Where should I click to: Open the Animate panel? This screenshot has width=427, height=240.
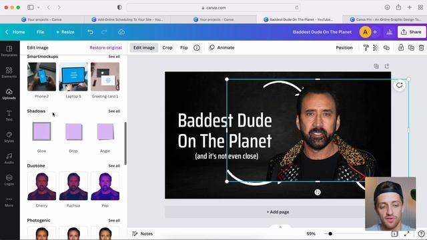click(222, 47)
